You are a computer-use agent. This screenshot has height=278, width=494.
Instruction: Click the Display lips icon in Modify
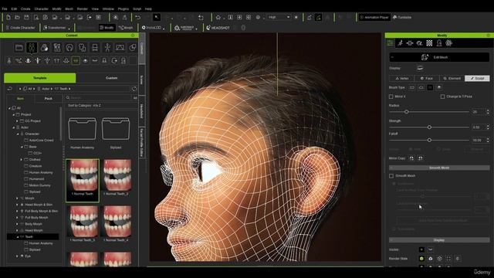point(420,68)
